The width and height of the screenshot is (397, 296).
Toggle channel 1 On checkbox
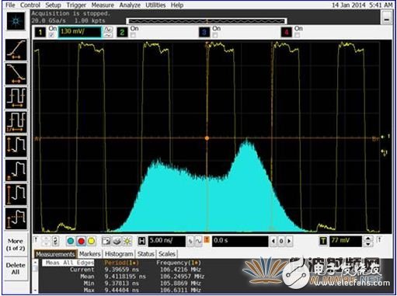tap(52, 35)
